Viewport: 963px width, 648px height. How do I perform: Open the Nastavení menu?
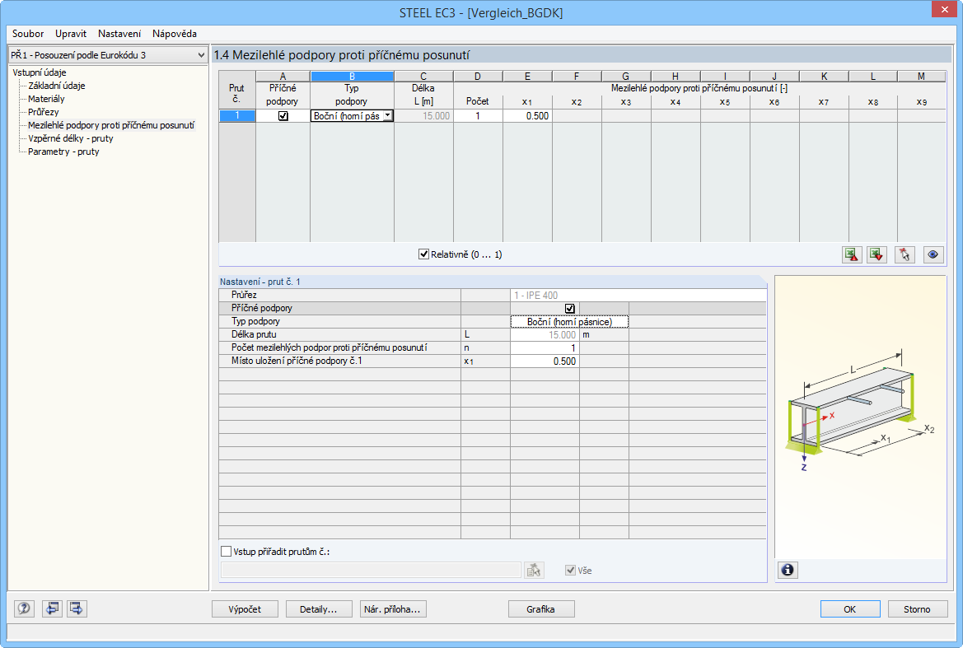pyautogui.click(x=119, y=34)
